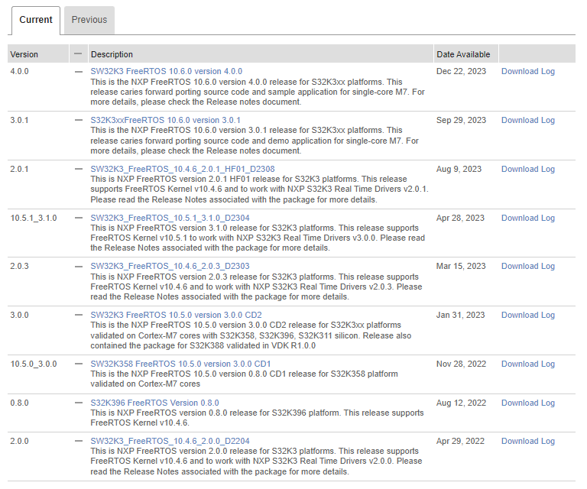The height and width of the screenshot is (489, 587).
Task: View Log for the Aug 12, 2022 release
Action: (x=548, y=403)
